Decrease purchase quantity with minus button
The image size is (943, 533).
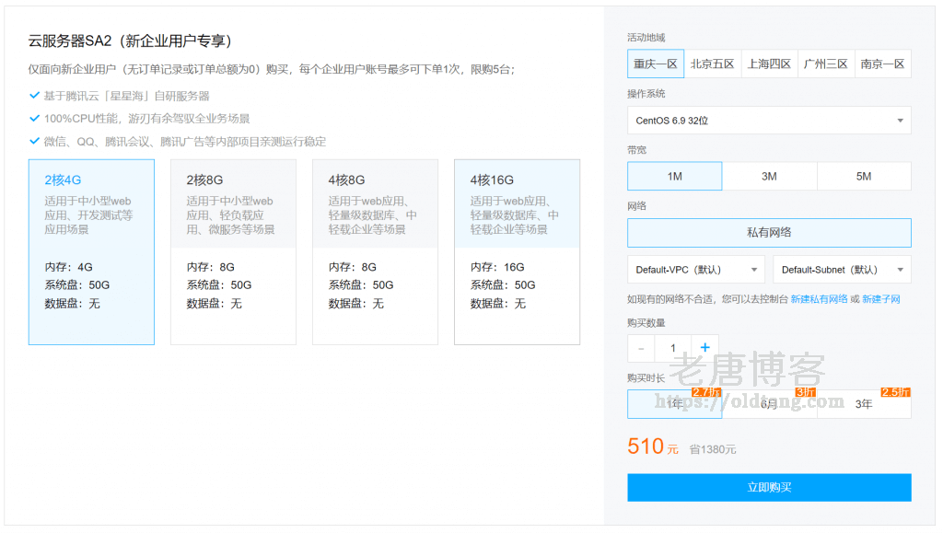641,348
